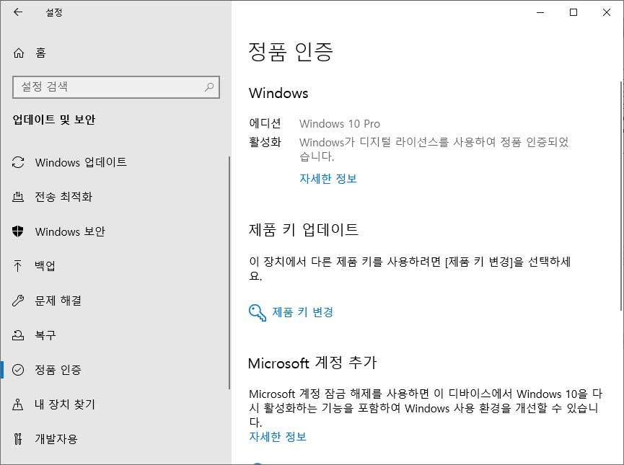Select 정품 인증 sidebar entry
This screenshot has width=624, height=465.
point(115,370)
